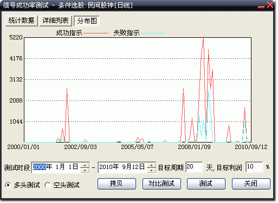Click the 拷贝 button
The image size is (278, 203).
click(117, 184)
